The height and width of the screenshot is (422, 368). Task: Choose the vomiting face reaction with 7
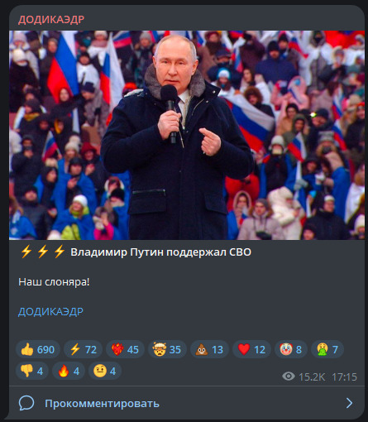coord(327,349)
